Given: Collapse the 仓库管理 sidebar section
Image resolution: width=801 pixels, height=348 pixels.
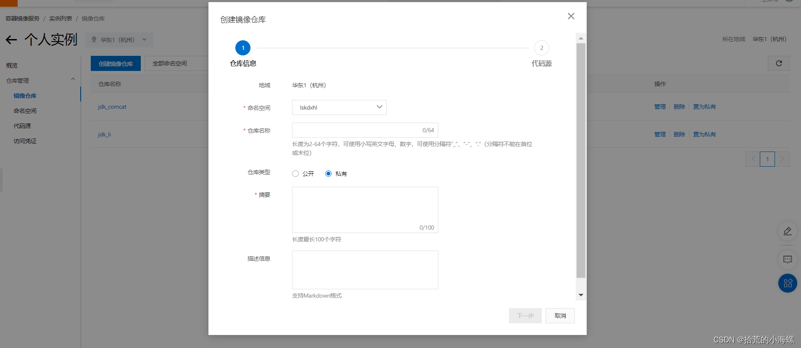Looking at the screenshot, I should click(x=73, y=79).
